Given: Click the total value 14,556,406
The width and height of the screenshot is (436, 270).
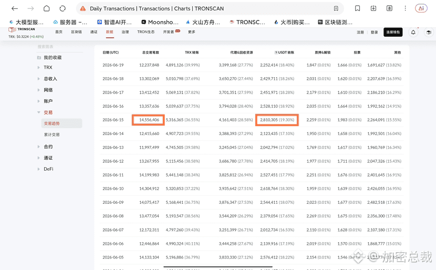Looking at the screenshot, I should (149, 120).
